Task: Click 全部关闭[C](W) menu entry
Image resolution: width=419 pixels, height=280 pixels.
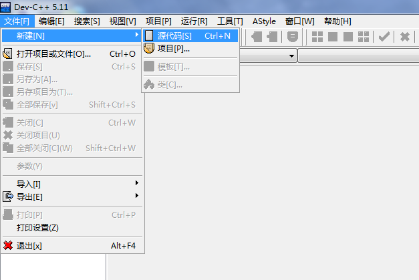Action: (72, 148)
